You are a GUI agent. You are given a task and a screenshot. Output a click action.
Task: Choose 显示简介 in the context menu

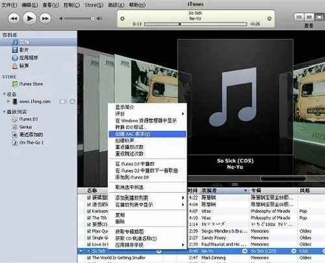pyautogui.click(x=148, y=107)
